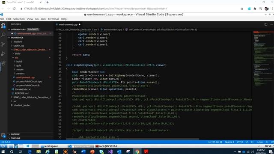
Task: Change file encoding UTF-8
Action: pos(240,142)
